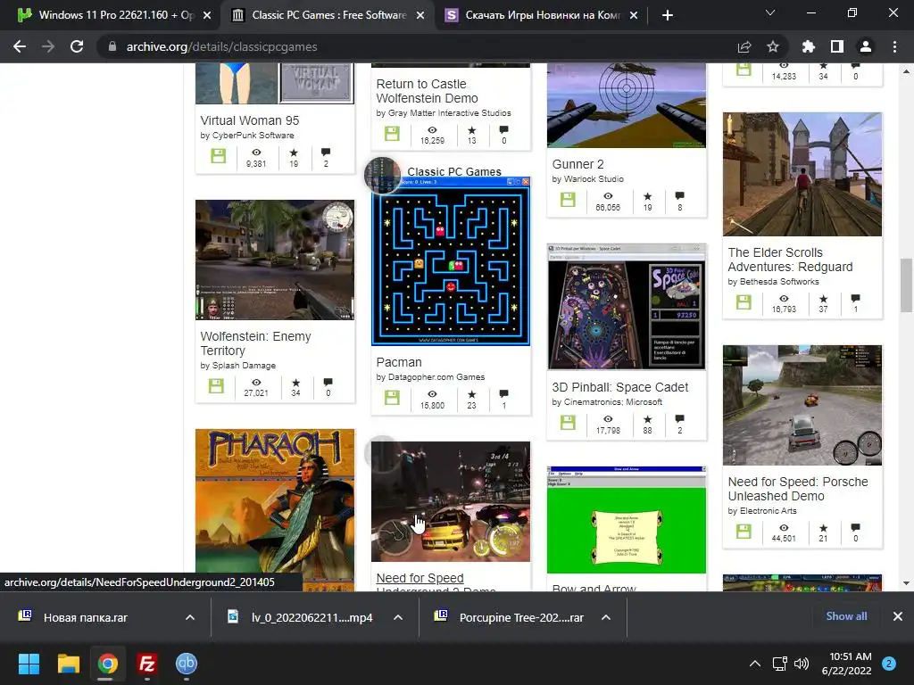Open the taskbar clock showing 10:51 AM
The width and height of the screenshot is (914, 685).
(x=846, y=664)
